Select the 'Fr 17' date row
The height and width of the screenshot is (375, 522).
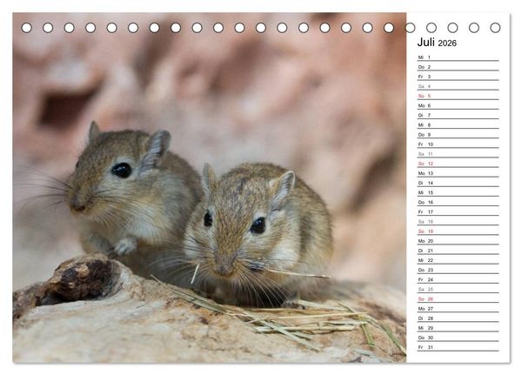[x=458, y=211]
